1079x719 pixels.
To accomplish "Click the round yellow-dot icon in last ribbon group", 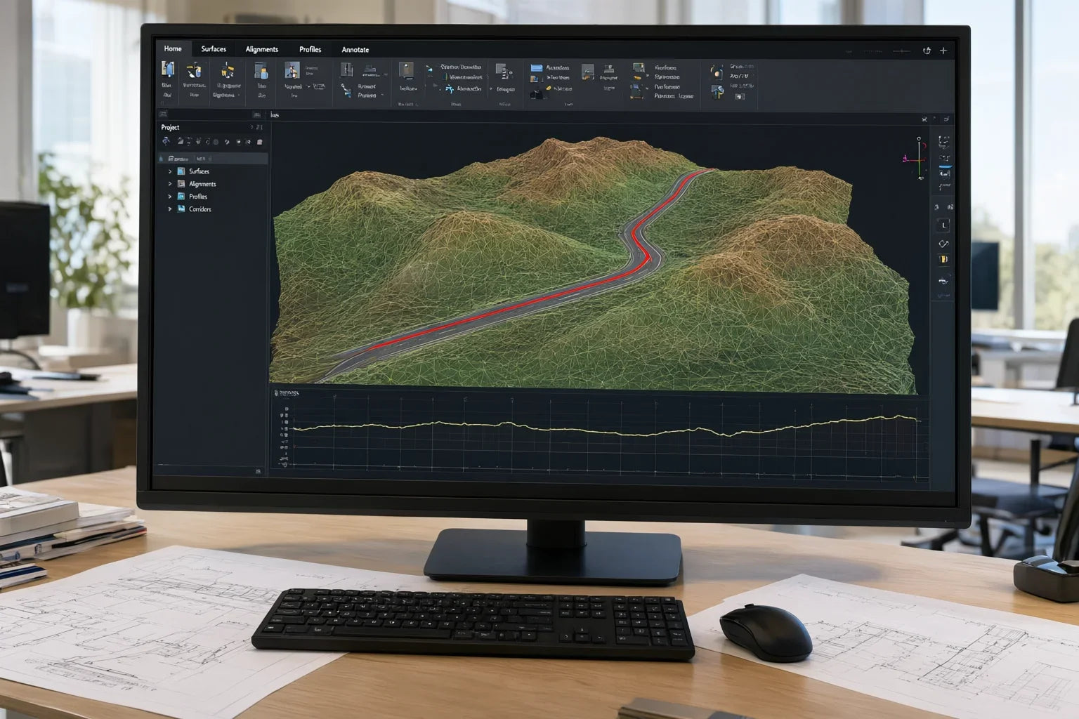I will tap(716, 72).
